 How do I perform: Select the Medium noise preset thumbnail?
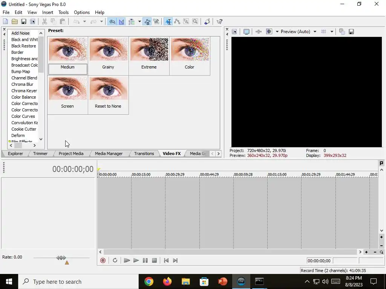(x=68, y=49)
